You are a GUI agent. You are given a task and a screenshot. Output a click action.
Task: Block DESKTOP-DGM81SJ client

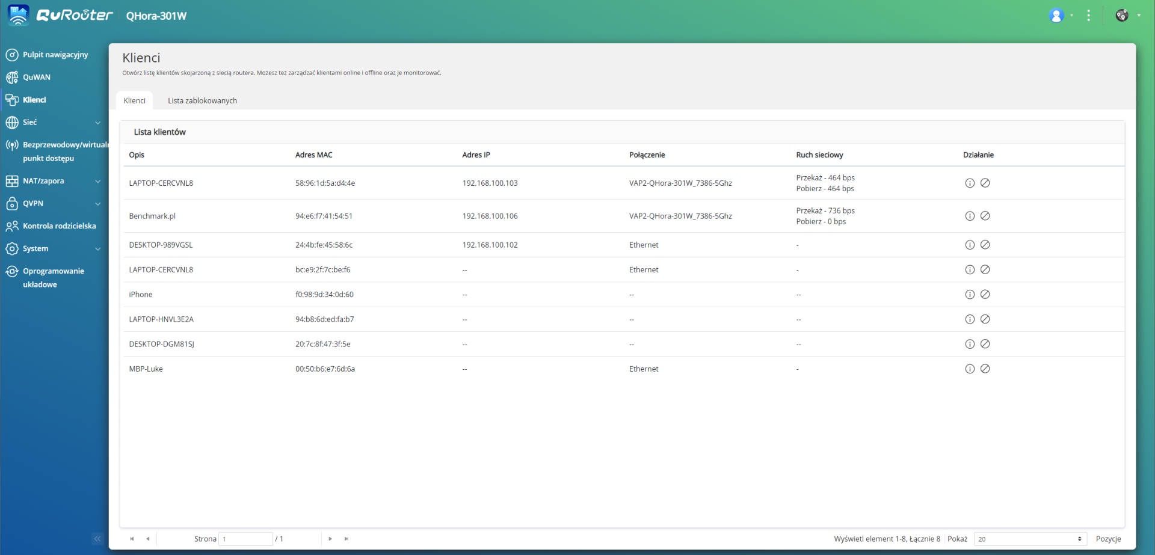pyautogui.click(x=985, y=344)
